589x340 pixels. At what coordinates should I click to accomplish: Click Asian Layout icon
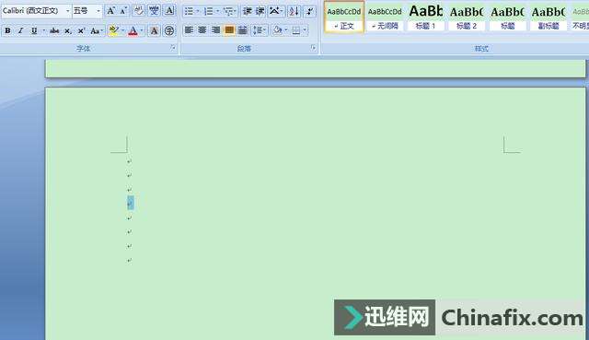[276, 11]
